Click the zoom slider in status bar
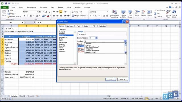Viewport: 182px width, 102px height. (169, 99)
